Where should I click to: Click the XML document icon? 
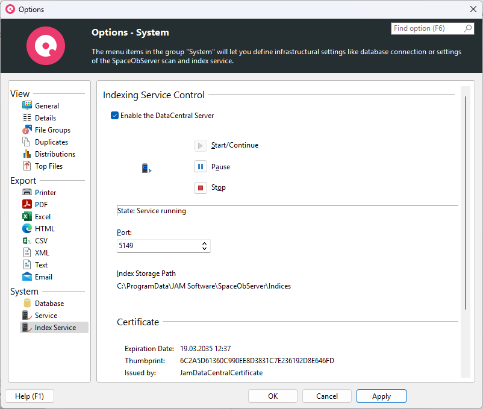(x=27, y=252)
